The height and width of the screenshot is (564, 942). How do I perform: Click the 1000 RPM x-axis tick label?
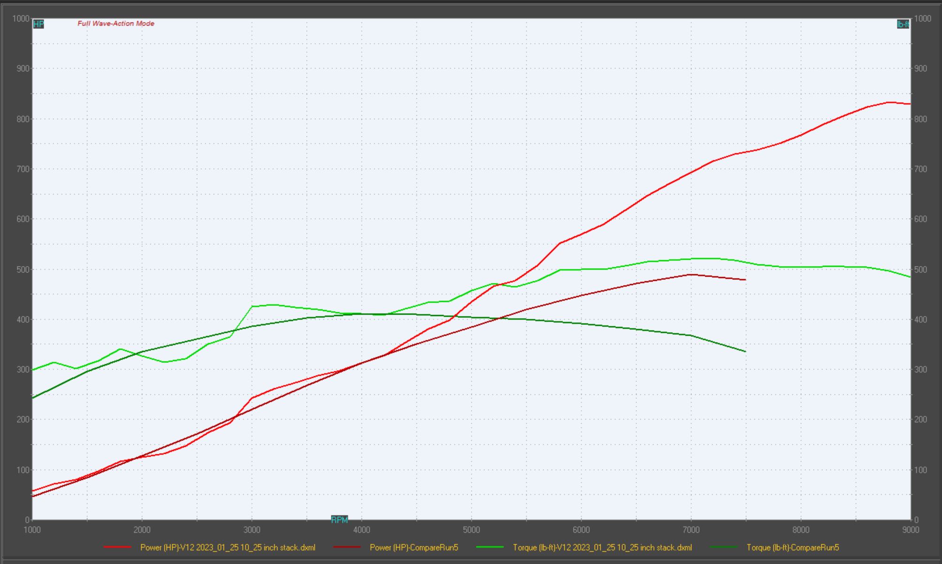(32, 530)
